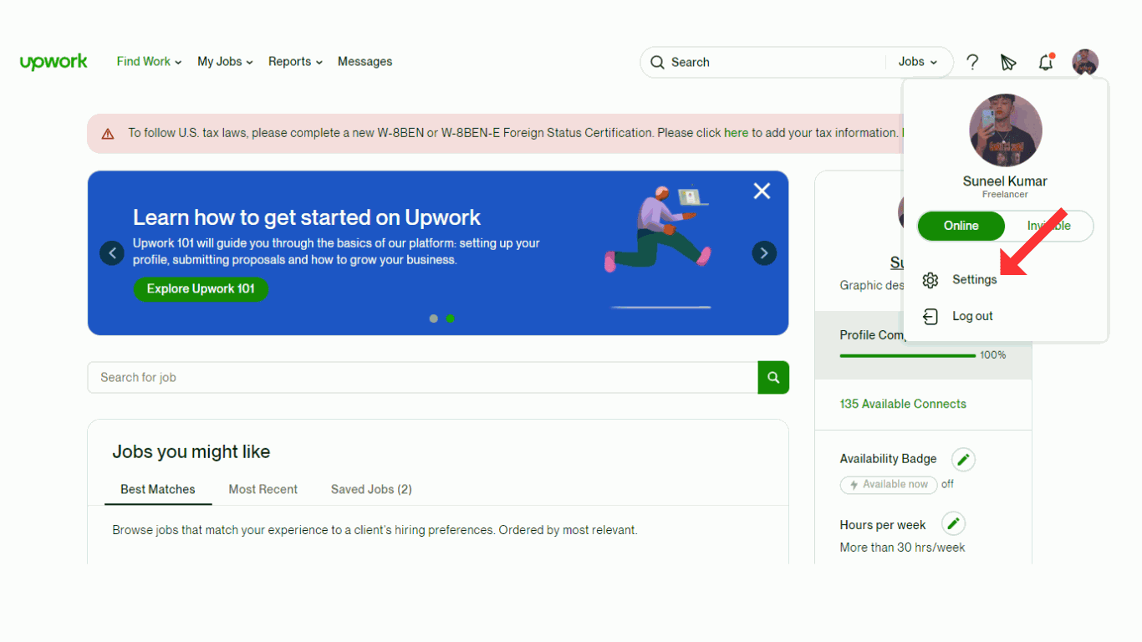
Task: Click the Settings gear icon
Action: (x=930, y=280)
